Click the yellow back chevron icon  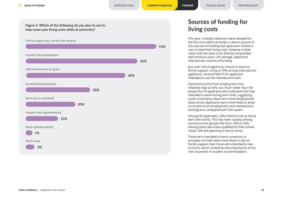[x=19, y=6]
